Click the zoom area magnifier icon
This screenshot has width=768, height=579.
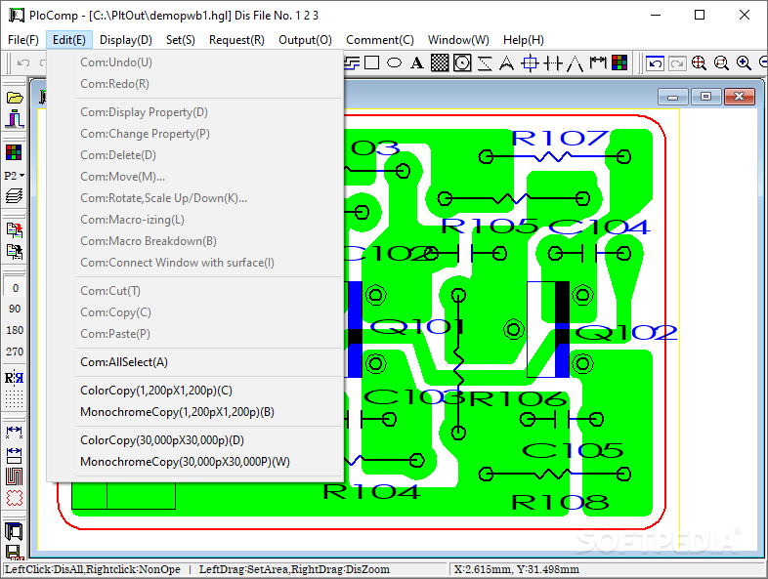(x=721, y=63)
